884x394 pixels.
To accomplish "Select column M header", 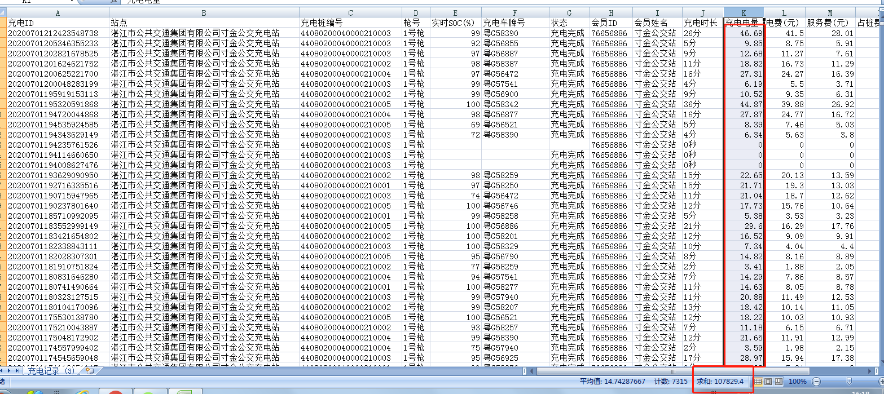I will [830, 12].
